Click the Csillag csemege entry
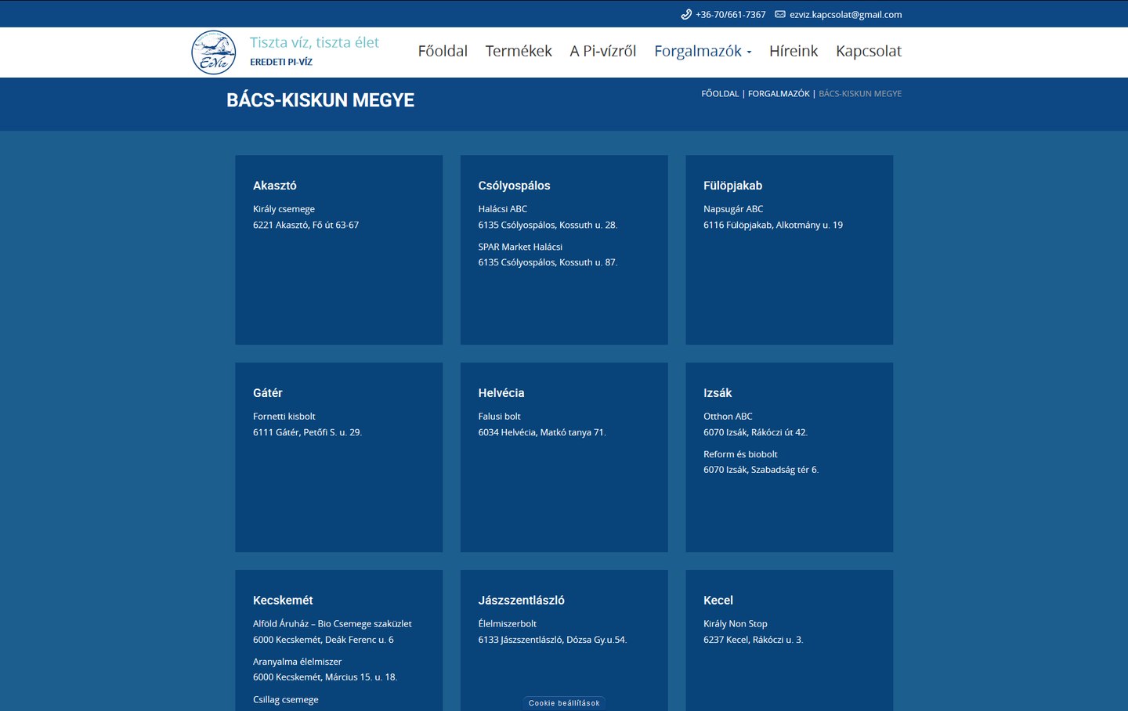 [x=286, y=700]
